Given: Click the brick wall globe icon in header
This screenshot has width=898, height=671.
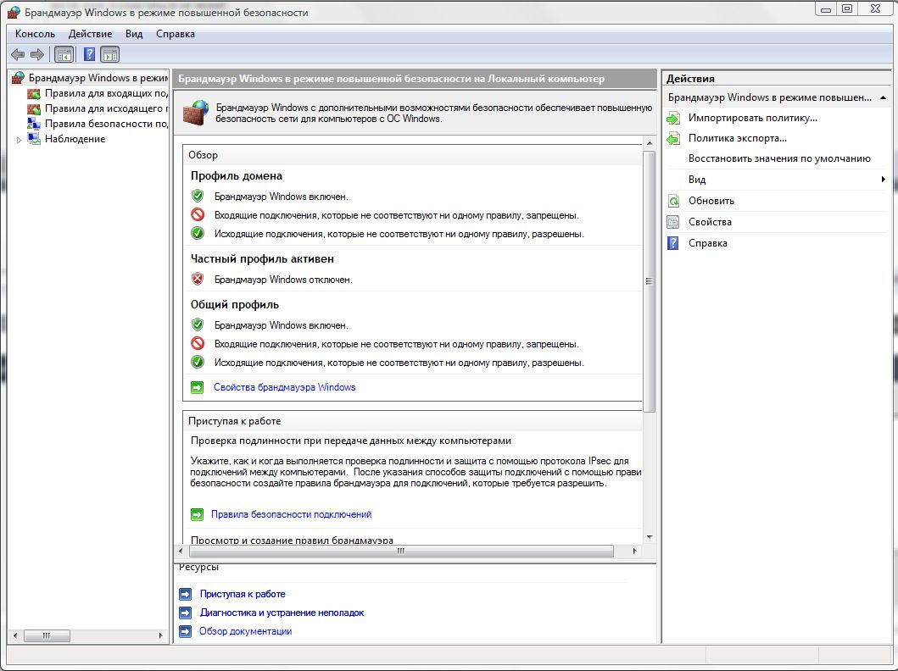Looking at the screenshot, I should click(196, 113).
